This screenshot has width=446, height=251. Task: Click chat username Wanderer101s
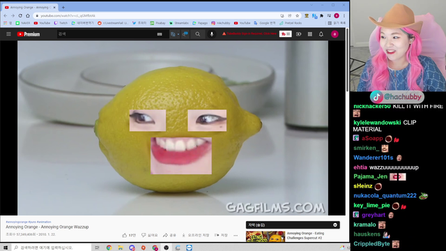click(x=374, y=158)
